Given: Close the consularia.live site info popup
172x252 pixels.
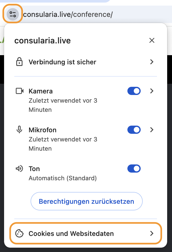Looking at the screenshot, I should point(152,40).
